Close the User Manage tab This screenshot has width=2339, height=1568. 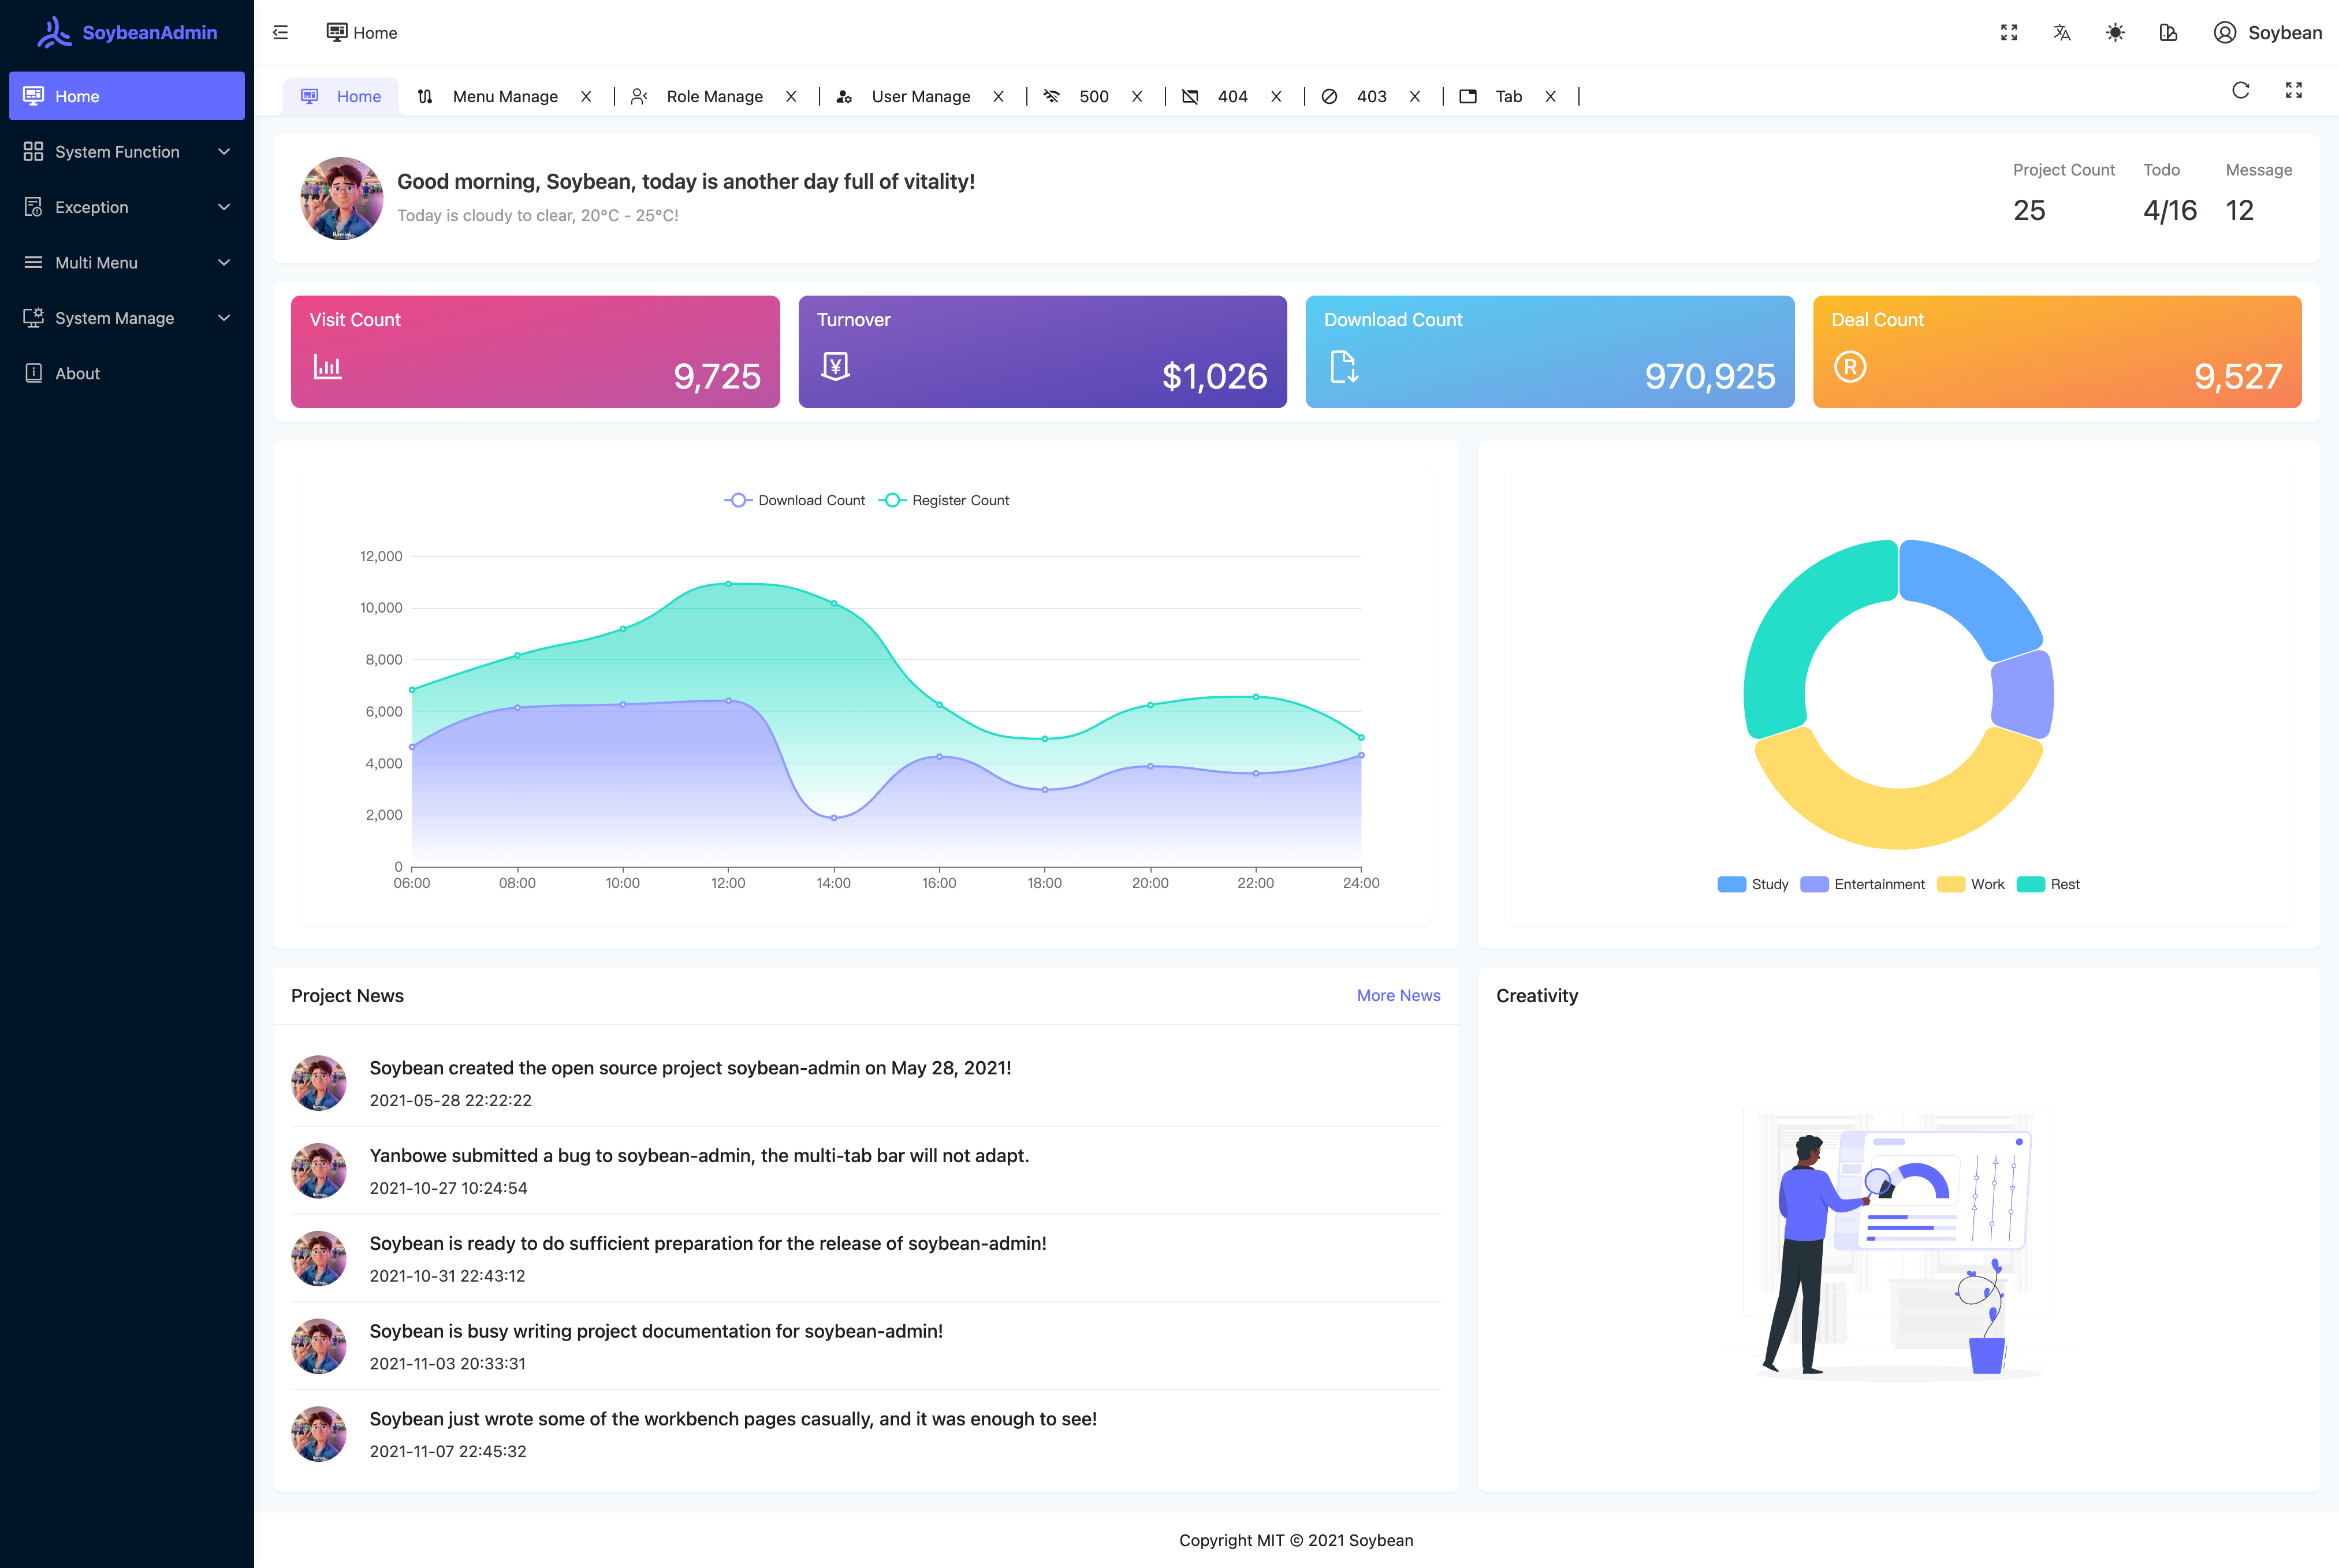[997, 96]
